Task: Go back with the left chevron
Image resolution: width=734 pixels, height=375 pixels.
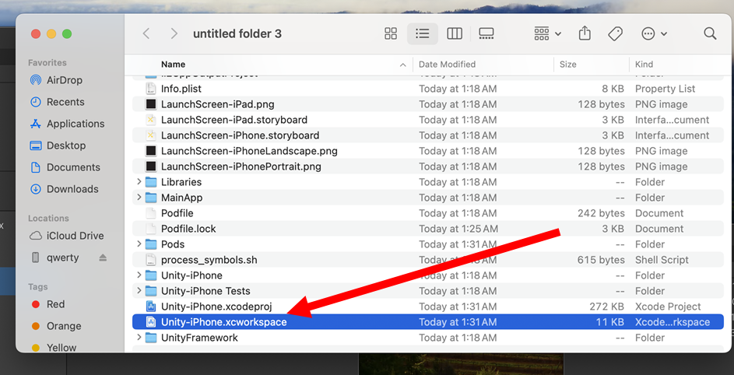Action: tap(146, 33)
